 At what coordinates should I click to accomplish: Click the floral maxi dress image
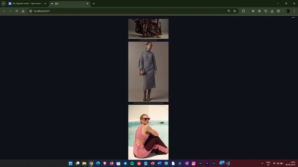(148, 29)
